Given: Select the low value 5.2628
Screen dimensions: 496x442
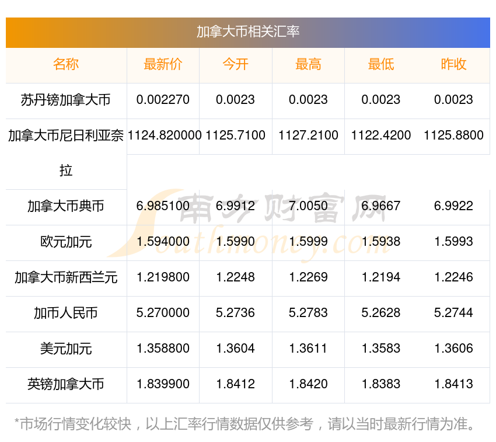Looking at the screenshot, I should coord(381,313).
